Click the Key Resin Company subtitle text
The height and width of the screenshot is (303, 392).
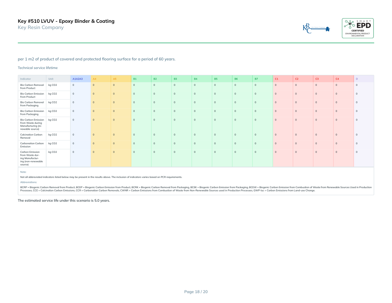click(41, 27)
